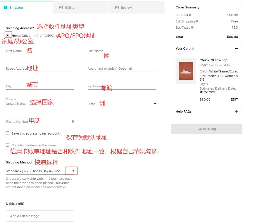The height and width of the screenshot is (223, 257).
Task: Click the First Name input field
Action: 40,51
